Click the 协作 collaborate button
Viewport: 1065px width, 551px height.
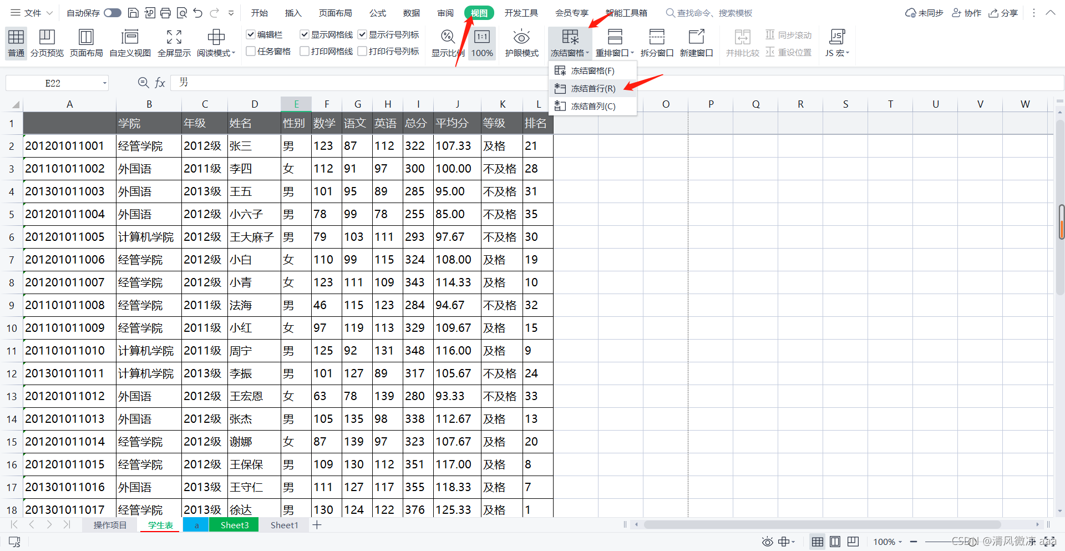coord(967,13)
